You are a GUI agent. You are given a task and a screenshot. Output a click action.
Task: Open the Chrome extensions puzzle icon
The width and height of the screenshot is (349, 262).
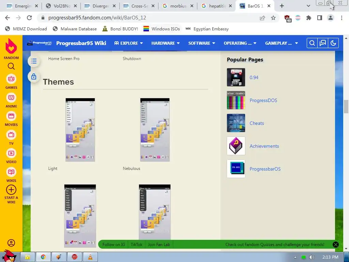(x=309, y=18)
